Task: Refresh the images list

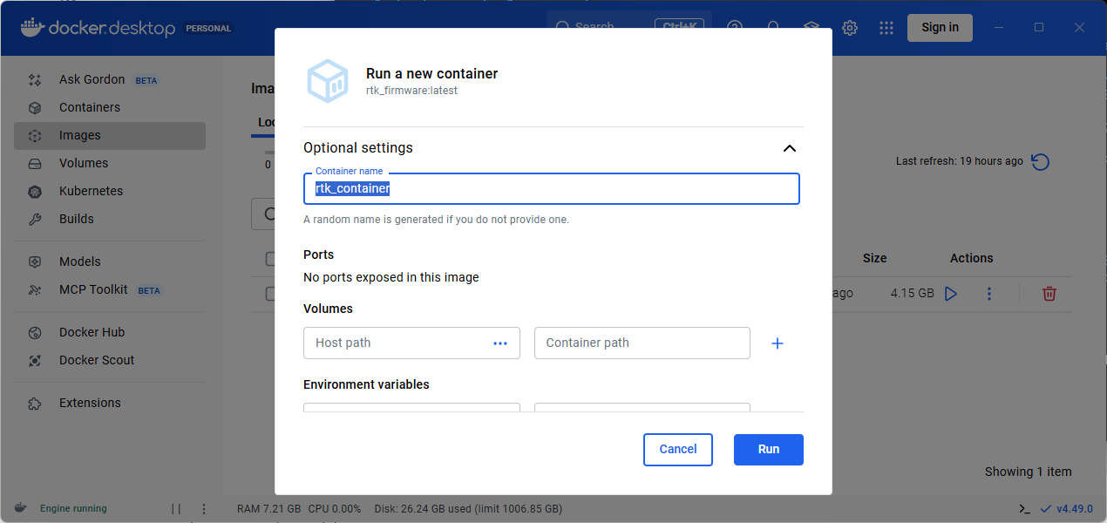Action: (x=1040, y=163)
